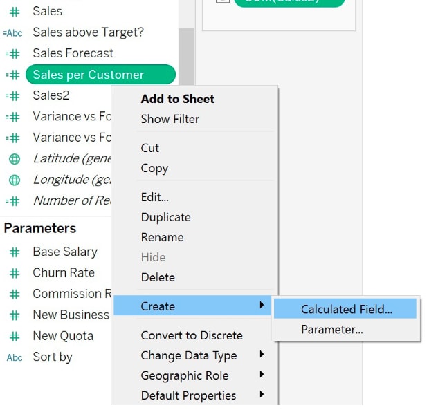Click the Abc icon beside Sales above Target?
The image size is (429, 412).
pyautogui.click(x=13, y=32)
